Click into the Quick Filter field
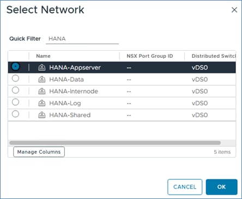 point(82,39)
